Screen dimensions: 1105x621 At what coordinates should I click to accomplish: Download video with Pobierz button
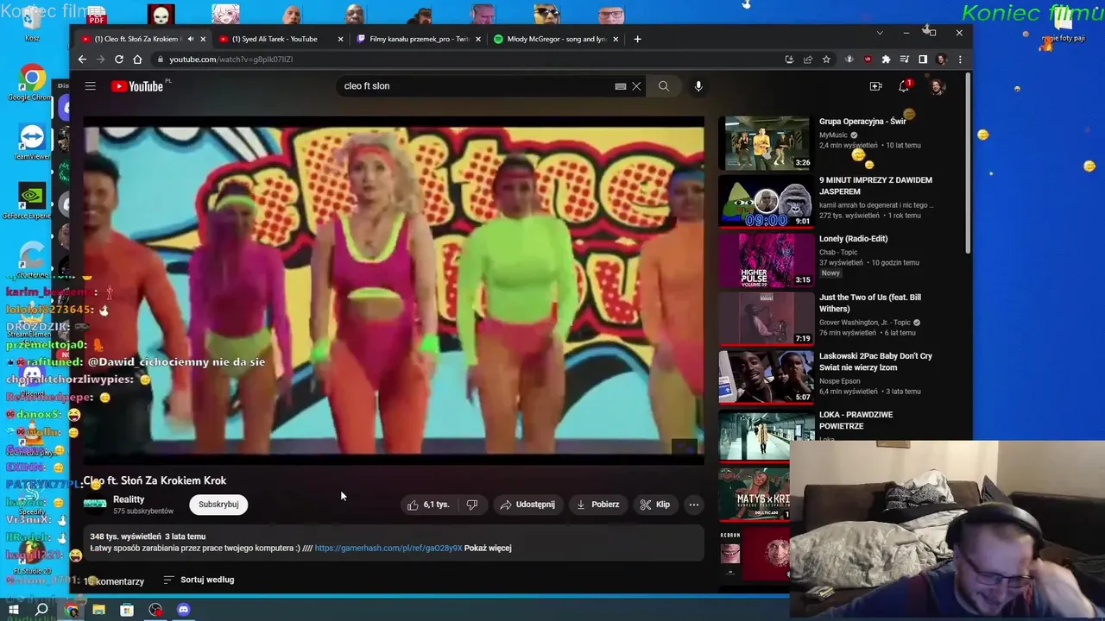[597, 505]
